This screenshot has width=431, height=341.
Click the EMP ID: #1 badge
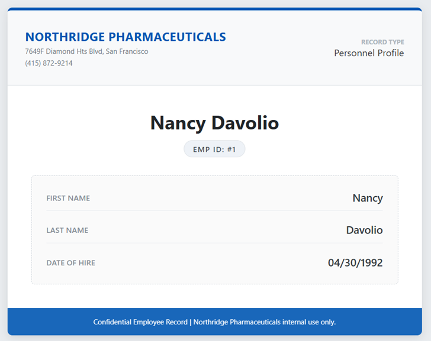[214, 150]
